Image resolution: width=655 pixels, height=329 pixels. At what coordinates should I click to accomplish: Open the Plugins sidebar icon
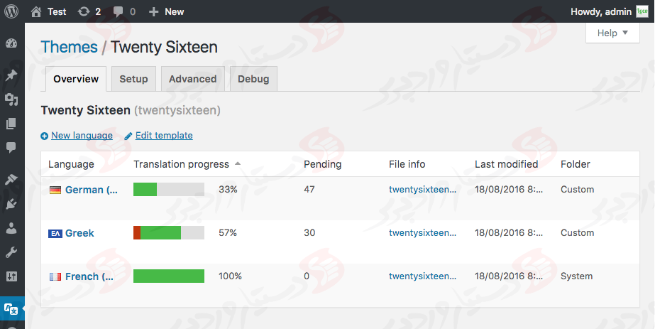pos(11,204)
